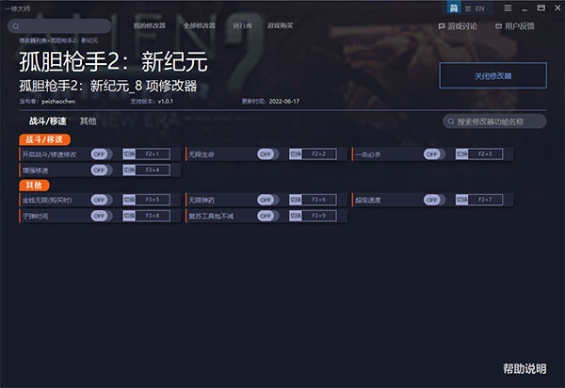Switch to simplified Chinese 简 language button

(x=456, y=8)
